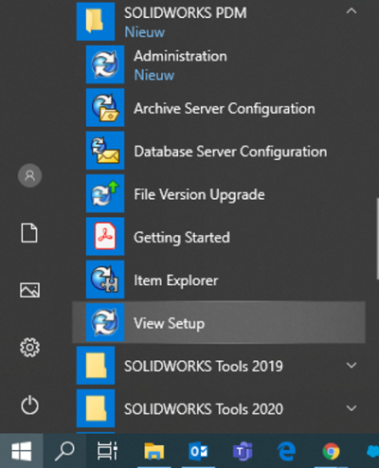
Task: Launch Google Chrome from taskbar
Action: click(x=331, y=451)
